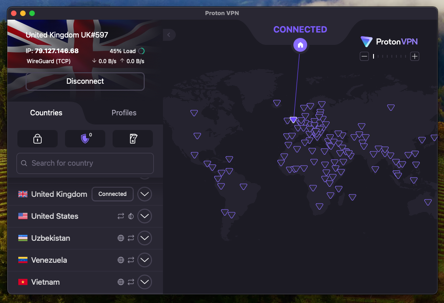Toggle the NetShield shield icon button
The width and height of the screenshot is (444, 303).
(x=85, y=139)
